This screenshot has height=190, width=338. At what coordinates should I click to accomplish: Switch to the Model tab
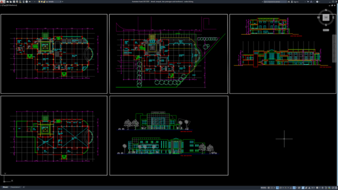[5, 187]
